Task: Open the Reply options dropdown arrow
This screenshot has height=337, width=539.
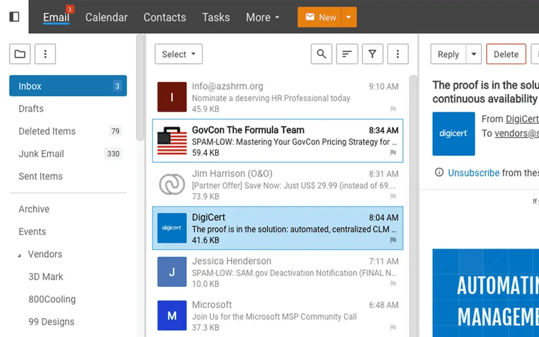Action: tap(474, 54)
